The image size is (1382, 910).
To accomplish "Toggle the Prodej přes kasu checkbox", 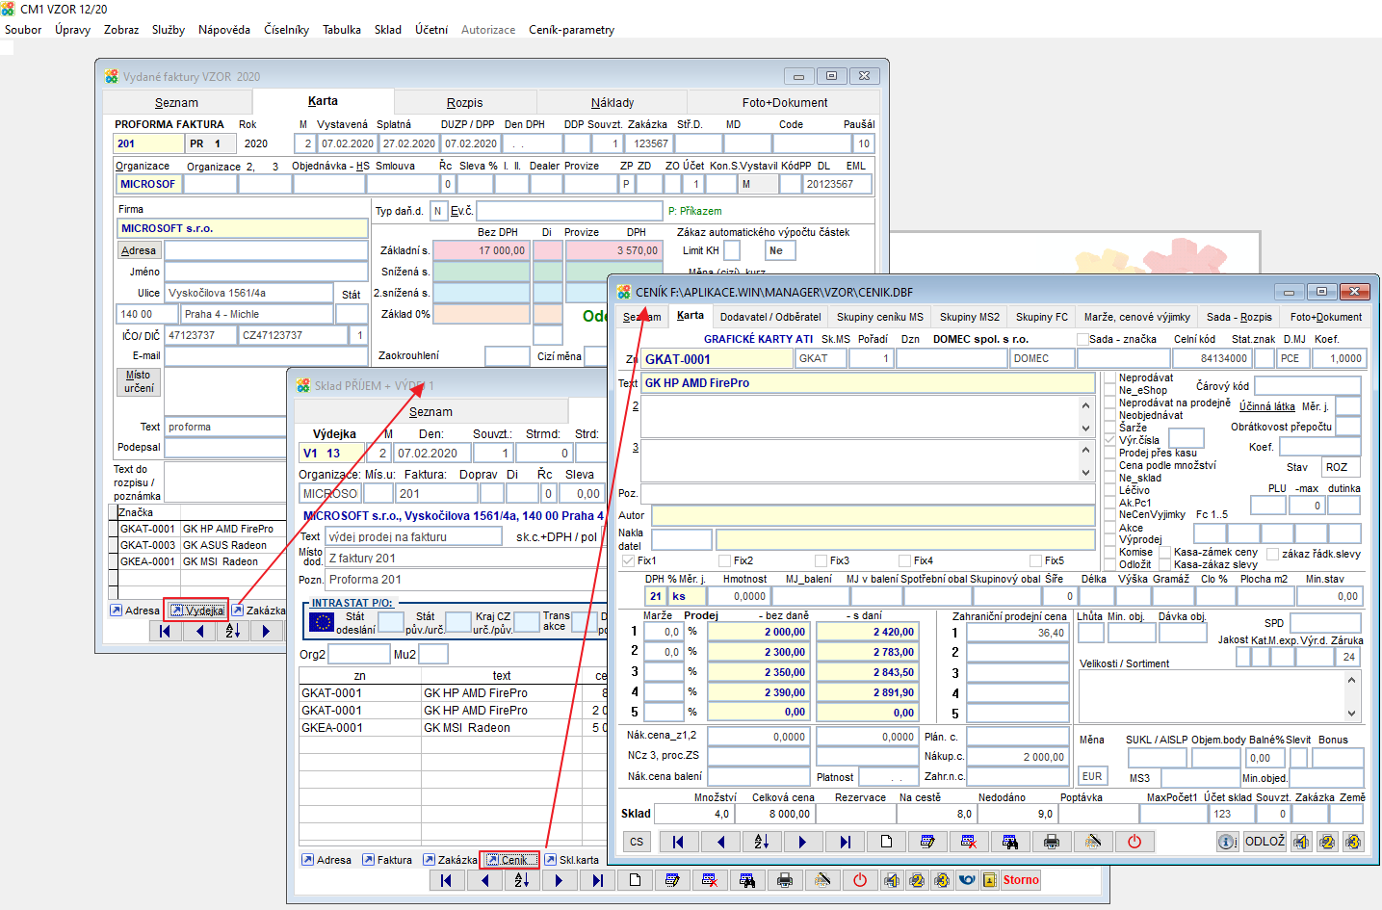I will (1110, 453).
